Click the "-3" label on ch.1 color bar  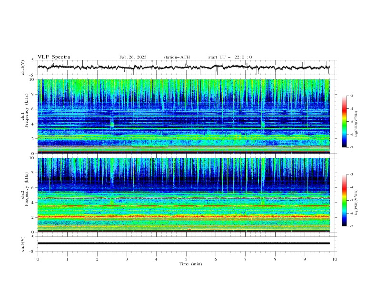(x=351, y=96)
